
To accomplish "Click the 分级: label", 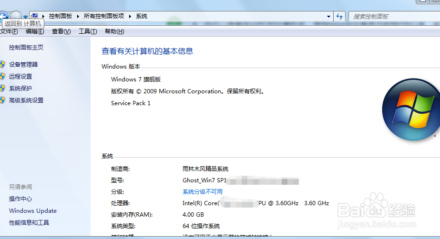I will (x=117, y=192).
